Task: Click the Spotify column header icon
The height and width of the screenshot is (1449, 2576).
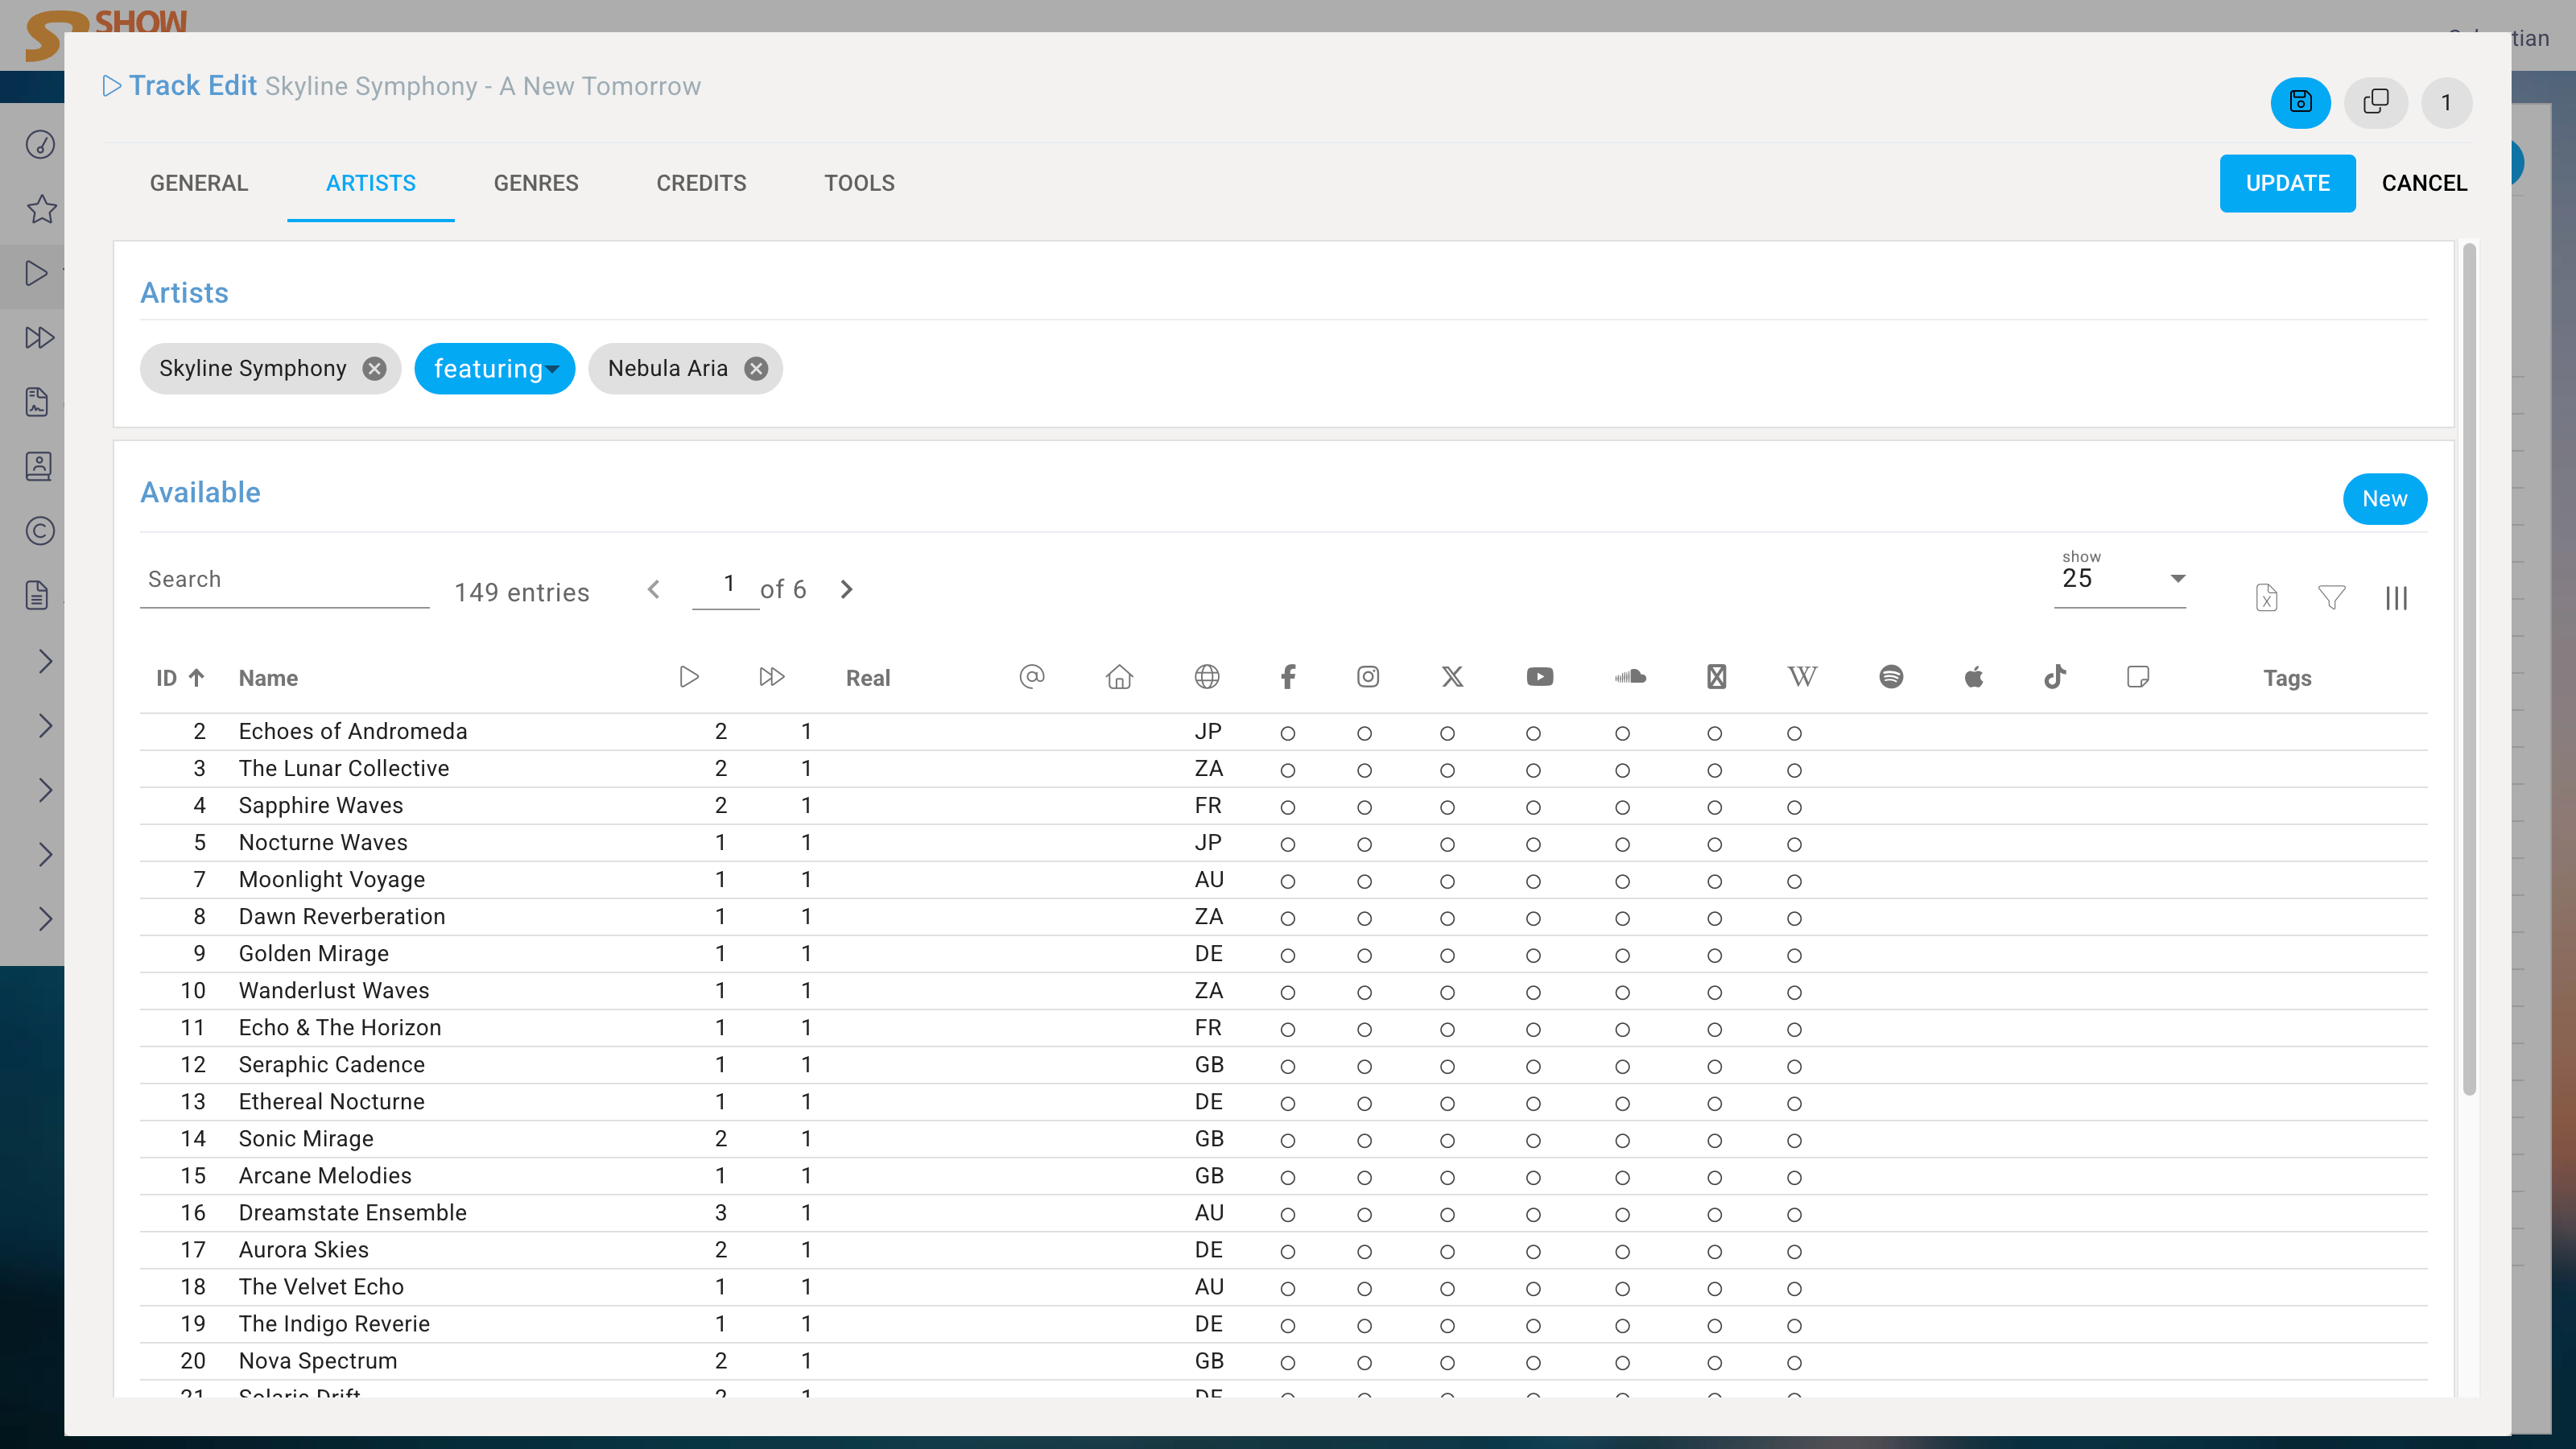Action: click(1890, 677)
